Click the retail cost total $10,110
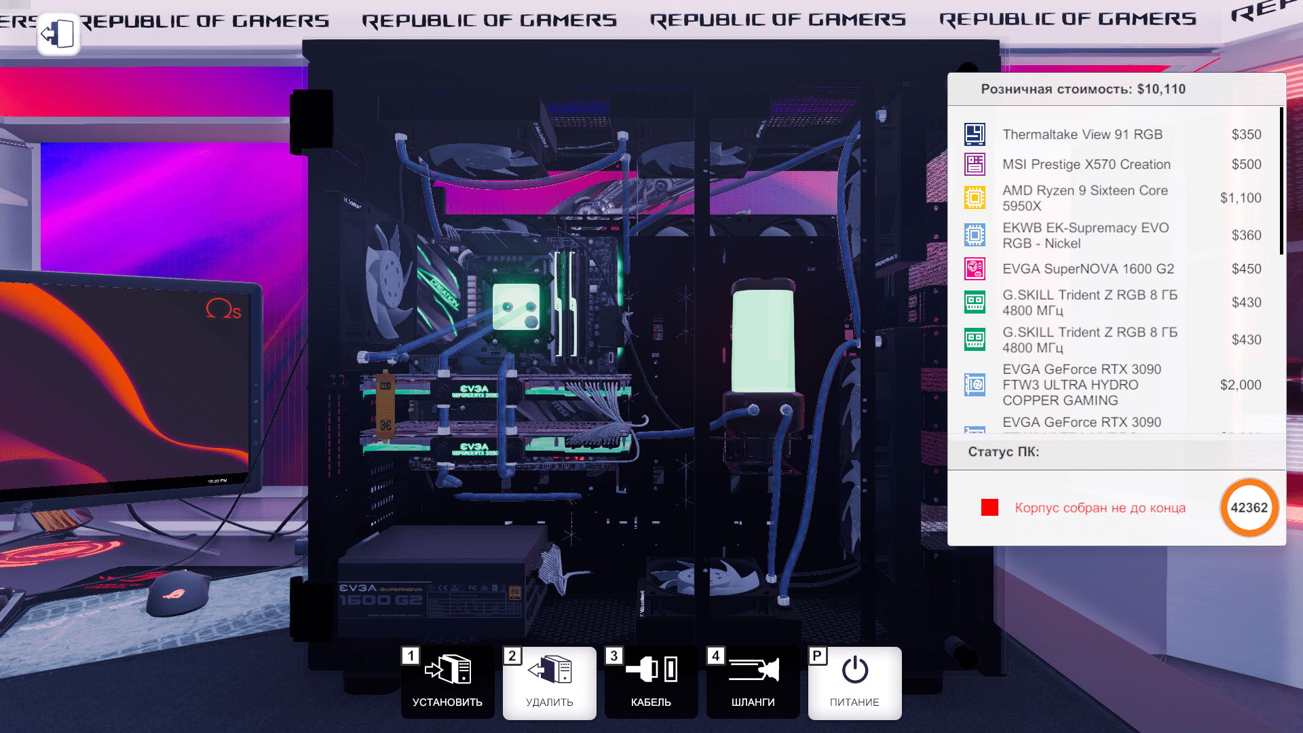This screenshot has height=733, width=1303. click(x=1161, y=89)
